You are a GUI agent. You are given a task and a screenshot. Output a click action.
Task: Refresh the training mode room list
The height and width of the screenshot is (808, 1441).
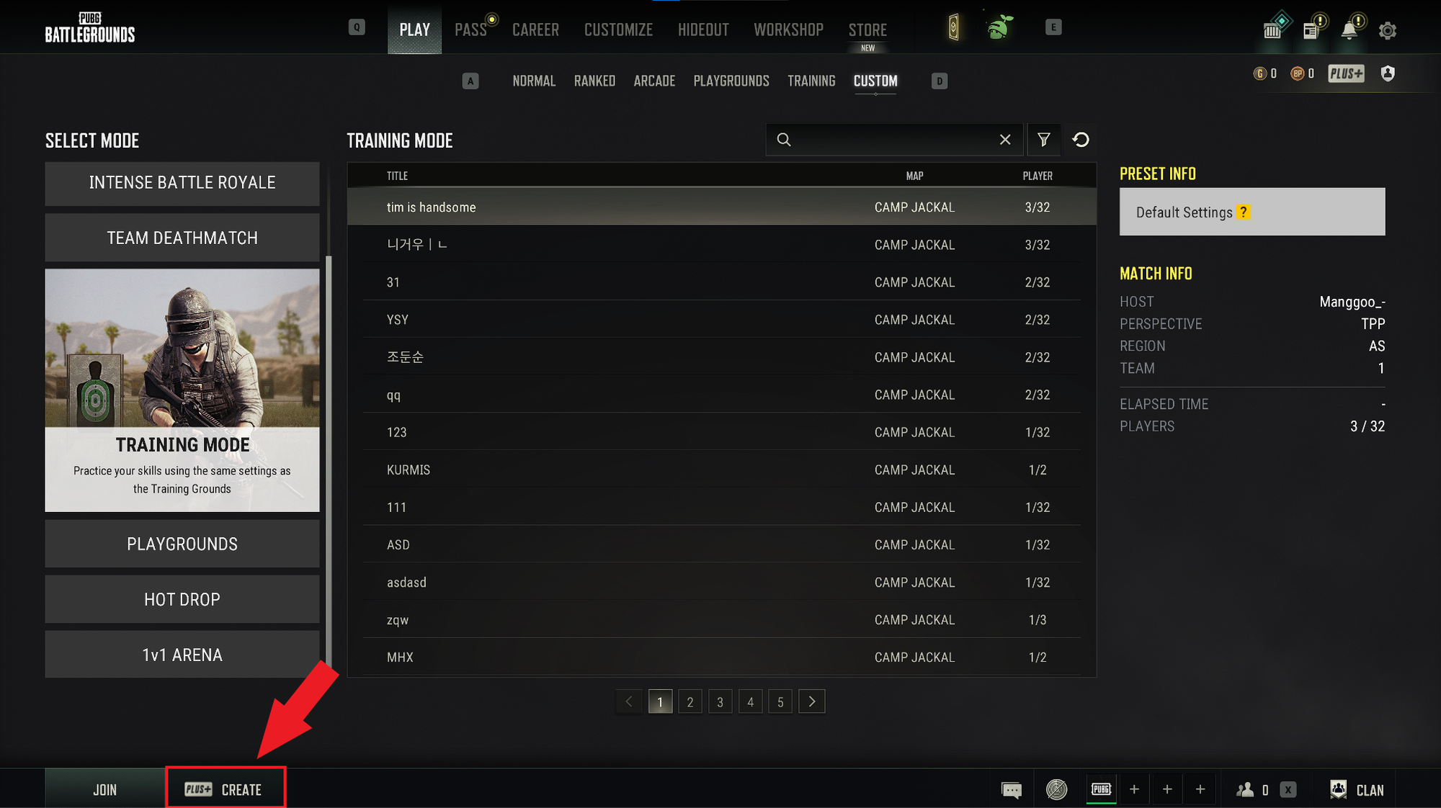coord(1081,140)
